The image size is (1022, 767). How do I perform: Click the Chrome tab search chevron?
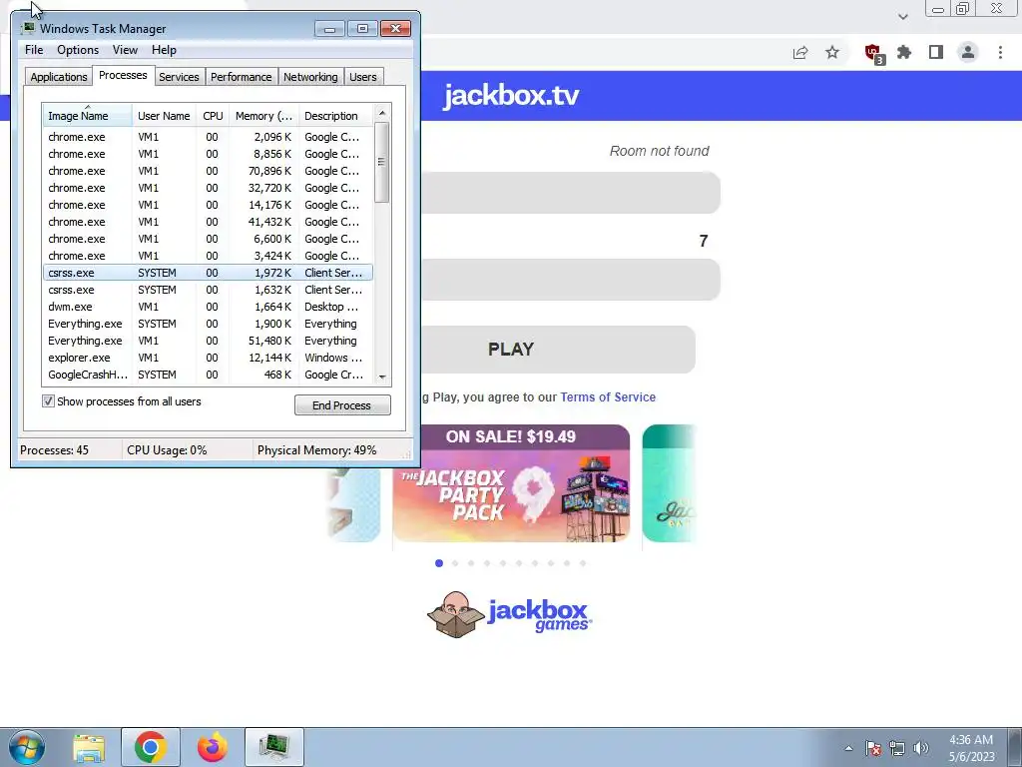[902, 16]
